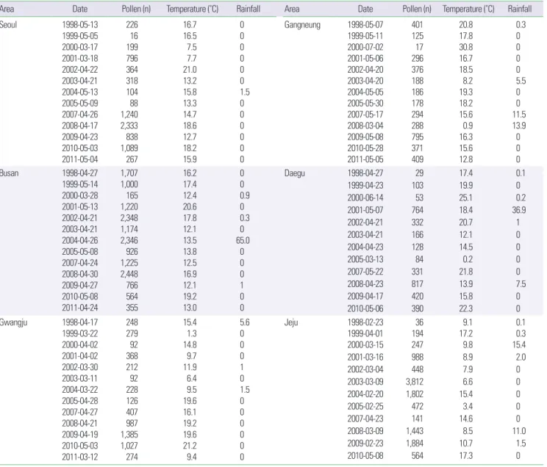Select the date 1999-05-14
This screenshot has width=547, height=467.
point(80,184)
